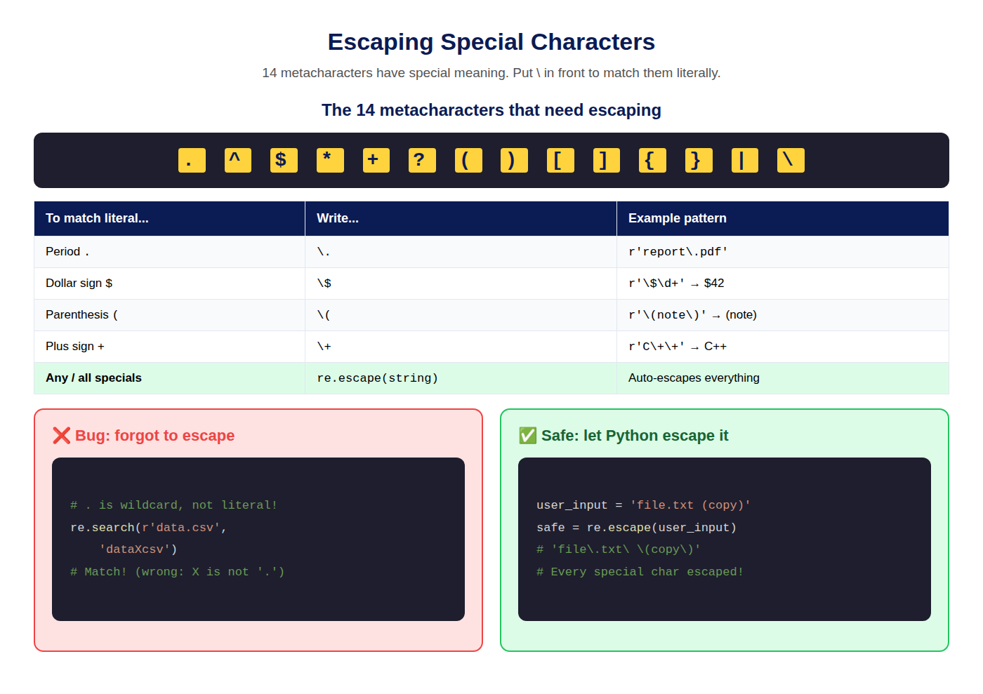Click the 'Example pattern' column header
Image resolution: width=983 pixels, height=694 pixels.
[783, 218]
